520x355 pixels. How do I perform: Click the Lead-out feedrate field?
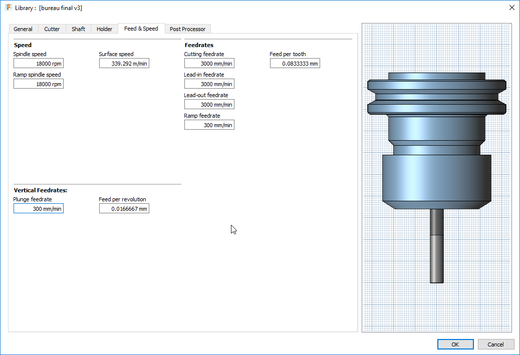tap(209, 105)
